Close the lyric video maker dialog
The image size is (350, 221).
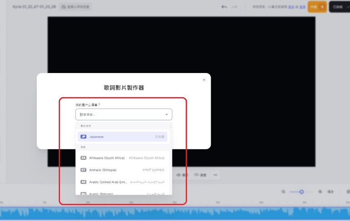204,80
